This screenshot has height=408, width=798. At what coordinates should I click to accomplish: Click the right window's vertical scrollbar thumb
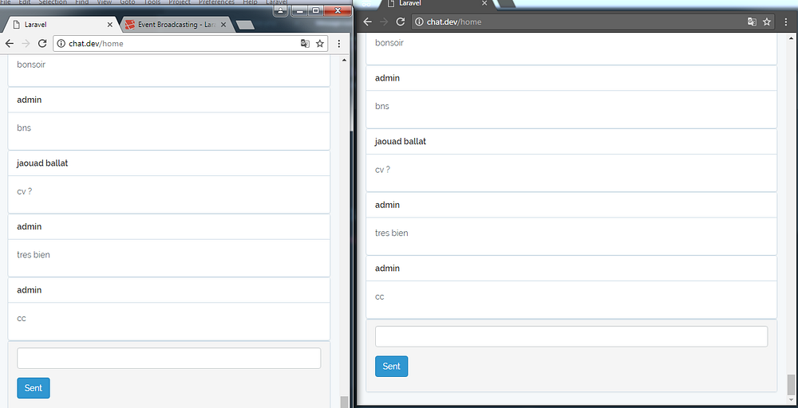pos(790,385)
